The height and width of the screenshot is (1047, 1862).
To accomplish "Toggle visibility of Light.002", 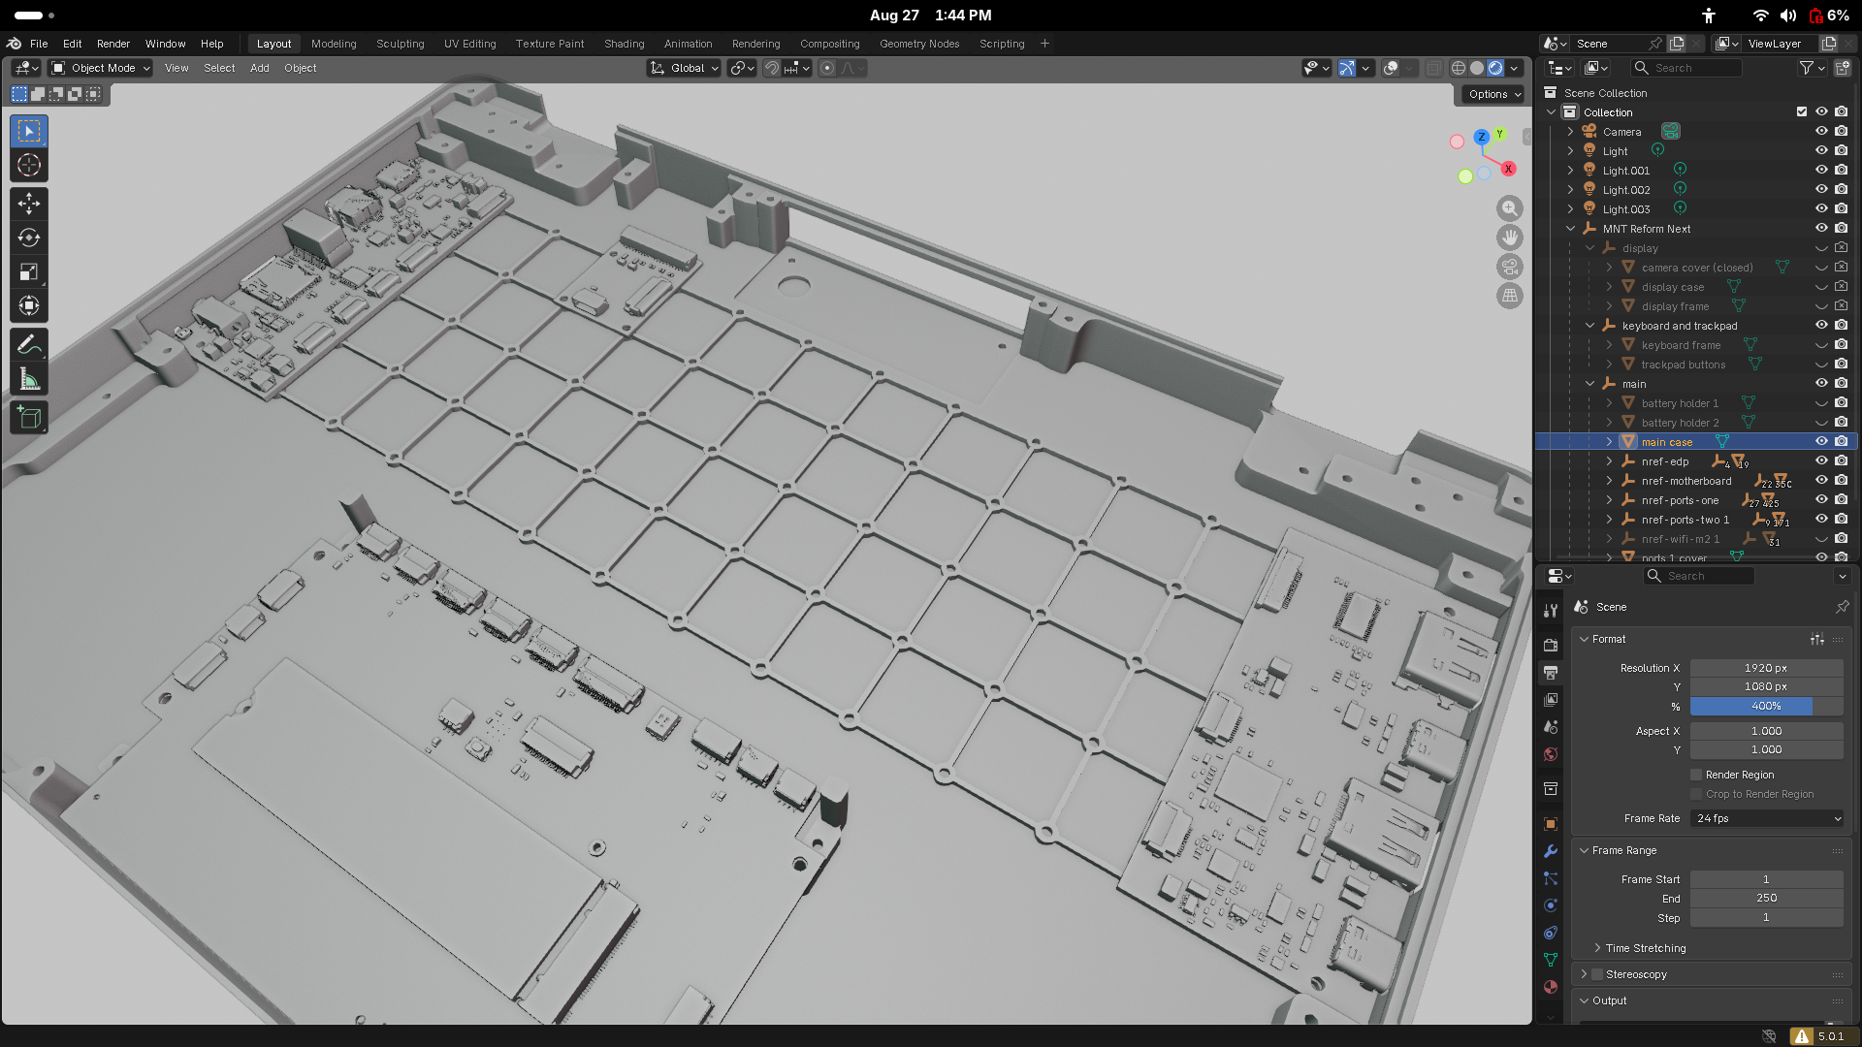I will [x=1821, y=190].
